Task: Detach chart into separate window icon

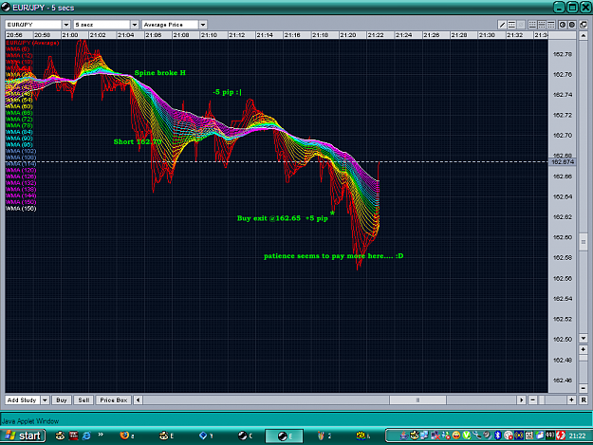Action: tap(584, 25)
